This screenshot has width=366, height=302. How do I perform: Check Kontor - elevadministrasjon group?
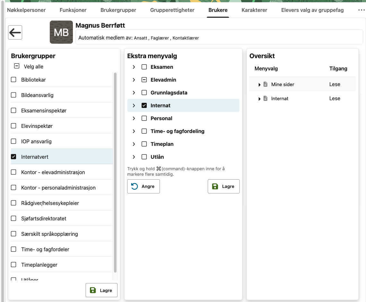tap(13, 172)
